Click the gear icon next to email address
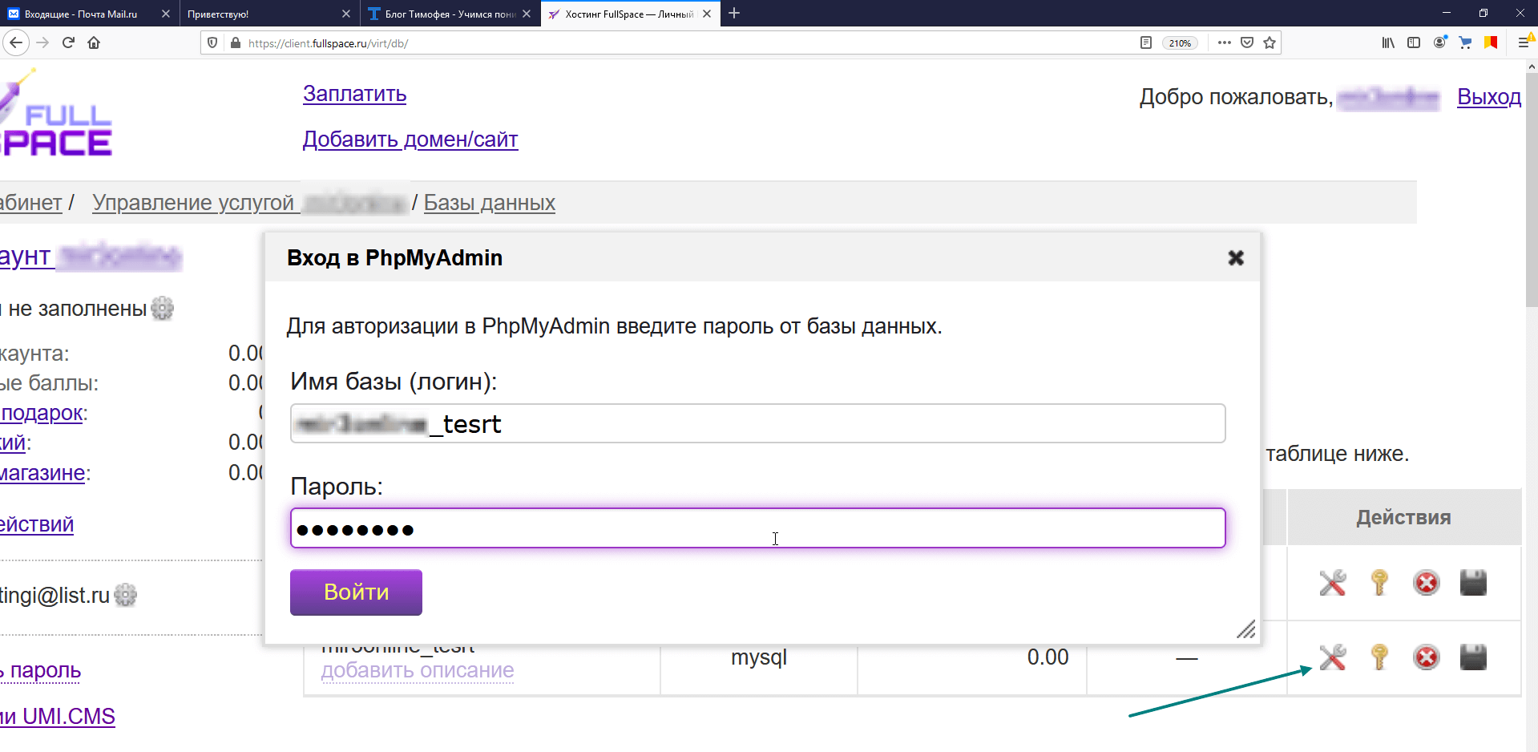1538x752 pixels. tap(126, 595)
